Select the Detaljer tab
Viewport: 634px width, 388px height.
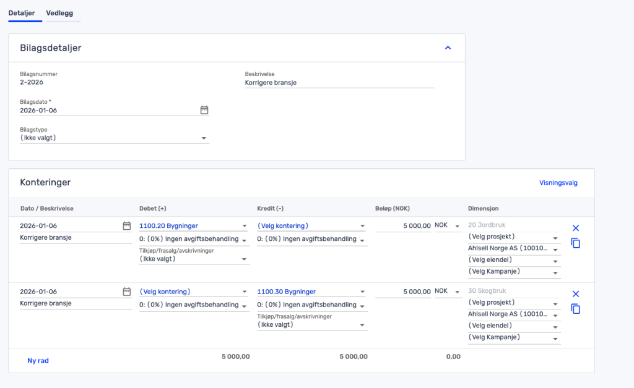(x=22, y=12)
